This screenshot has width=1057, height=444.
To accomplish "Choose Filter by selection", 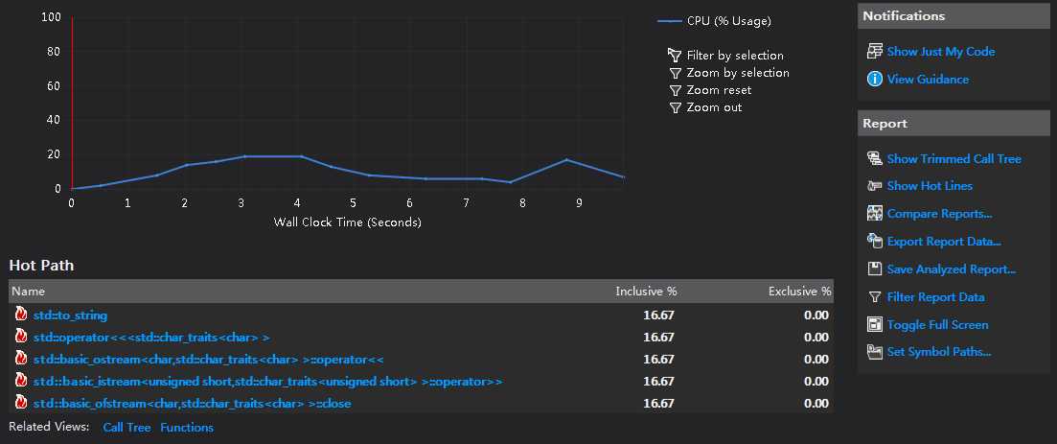I will tap(734, 56).
